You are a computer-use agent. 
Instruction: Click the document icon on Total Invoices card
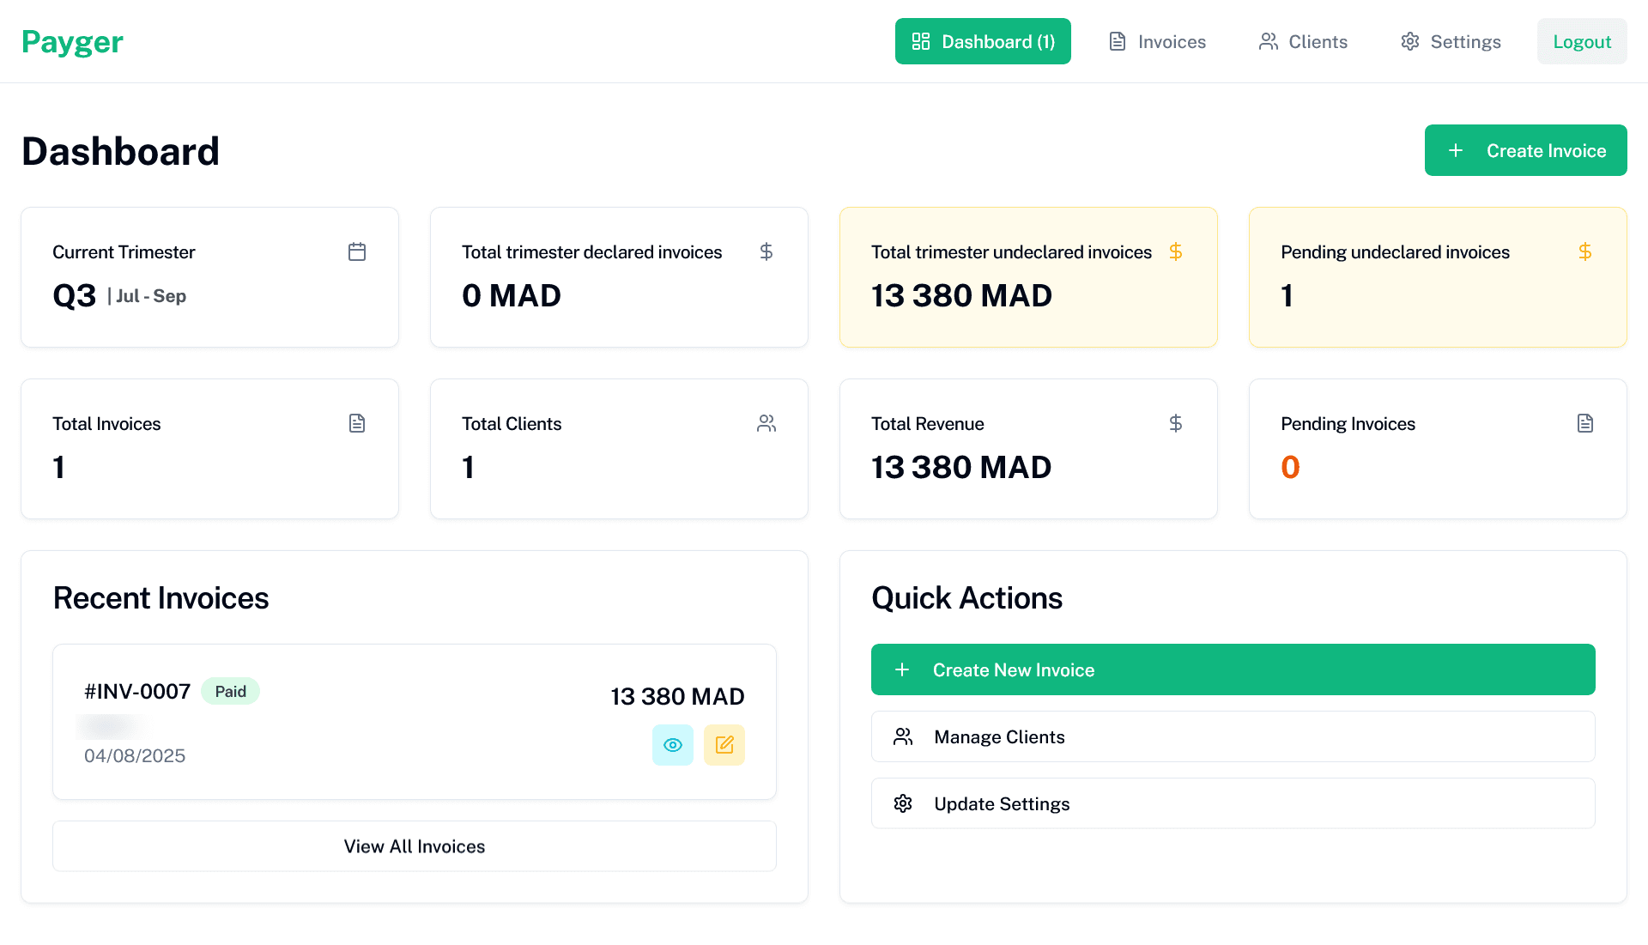[357, 423]
